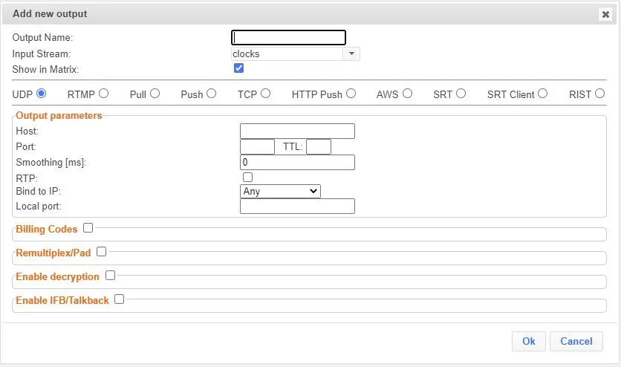Select the UDP output type
This screenshot has height=367, width=621.
tap(41, 94)
